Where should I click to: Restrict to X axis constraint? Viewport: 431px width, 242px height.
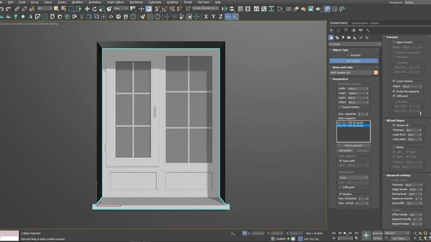click(x=206, y=17)
